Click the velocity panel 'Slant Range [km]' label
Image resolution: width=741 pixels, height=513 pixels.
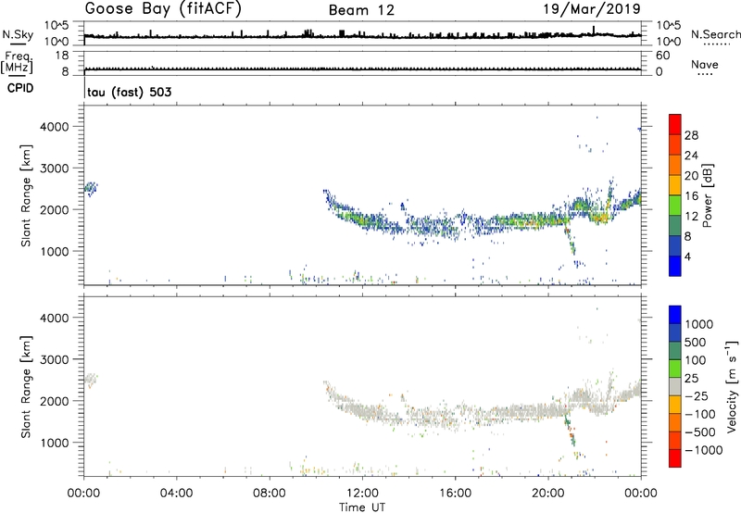[x=26, y=387]
